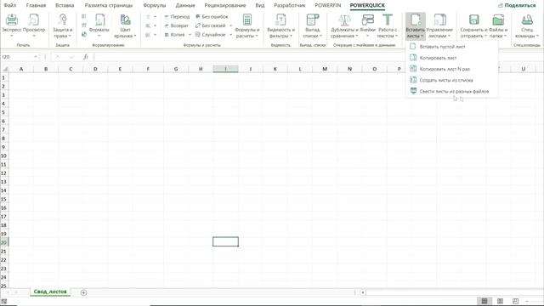Switch to the Разработчик tab
544x306 pixels.
click(290, 6)
